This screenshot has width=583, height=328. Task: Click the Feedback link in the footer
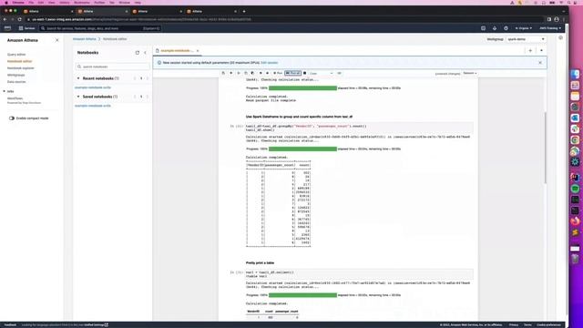coord(10,325)
